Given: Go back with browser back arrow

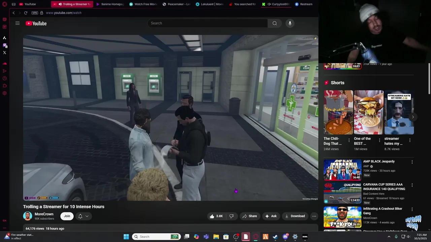Looking at the screenshot, I should click(x=13, y=13).
